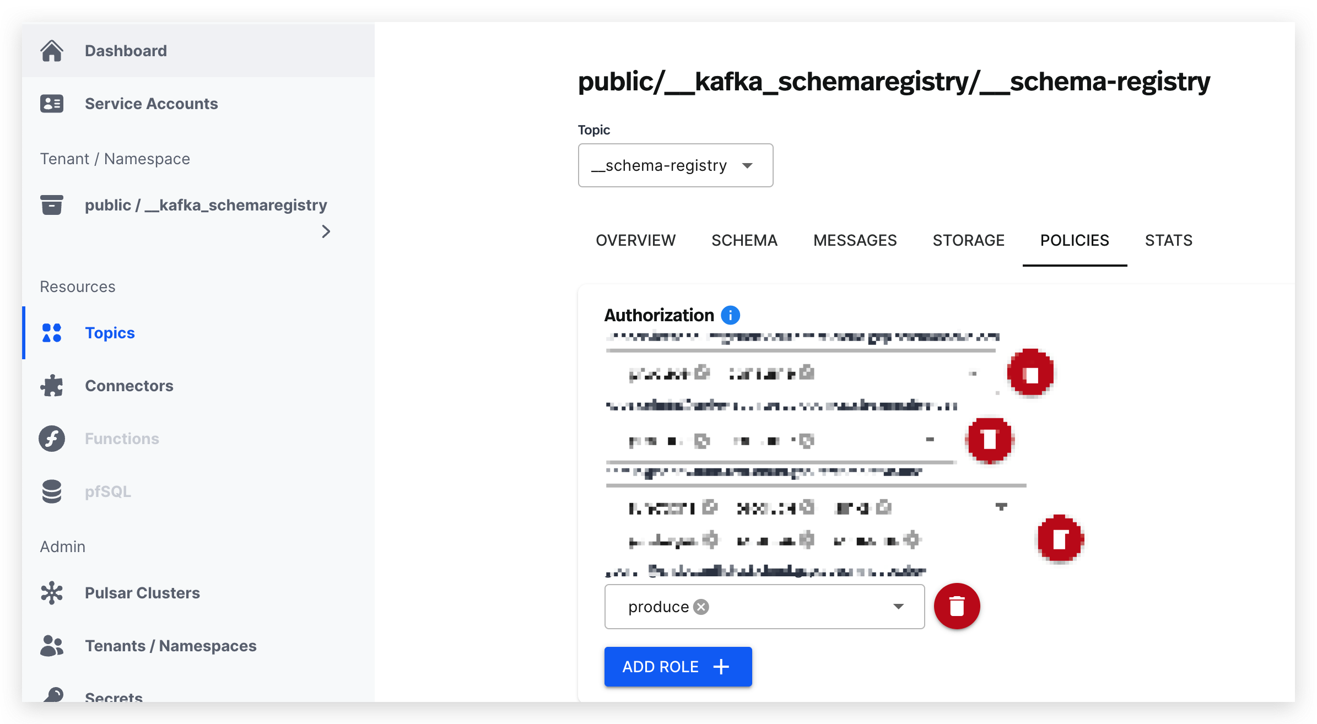The height and width of the screenshot is (724, 1317).
Task: Click the Authorization info icon
Action: point(730,315)
